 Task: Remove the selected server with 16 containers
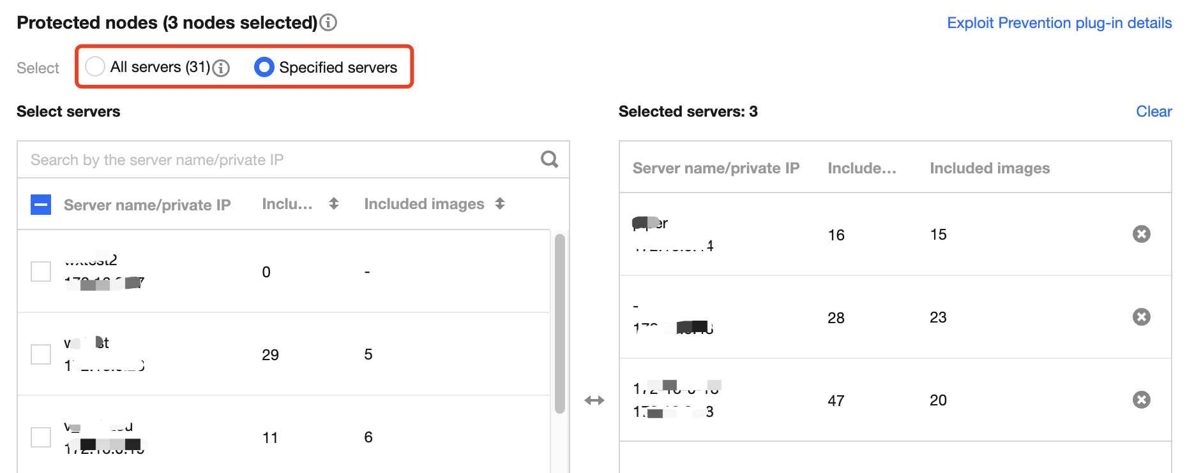point(1141,235)
